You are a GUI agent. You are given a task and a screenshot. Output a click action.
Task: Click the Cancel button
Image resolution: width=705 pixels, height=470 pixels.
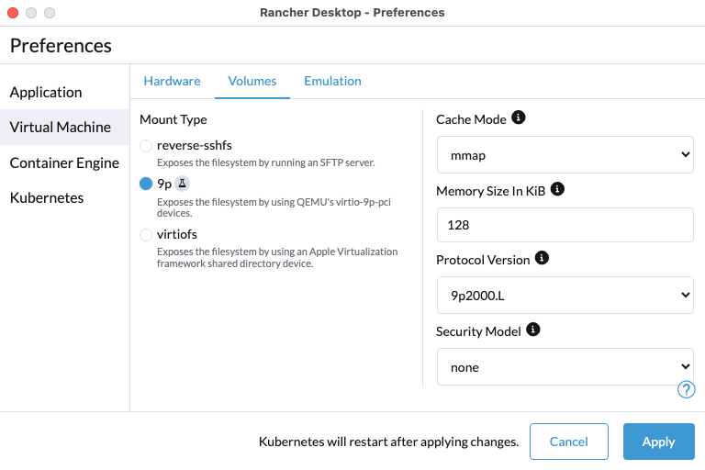pos(568,442)
